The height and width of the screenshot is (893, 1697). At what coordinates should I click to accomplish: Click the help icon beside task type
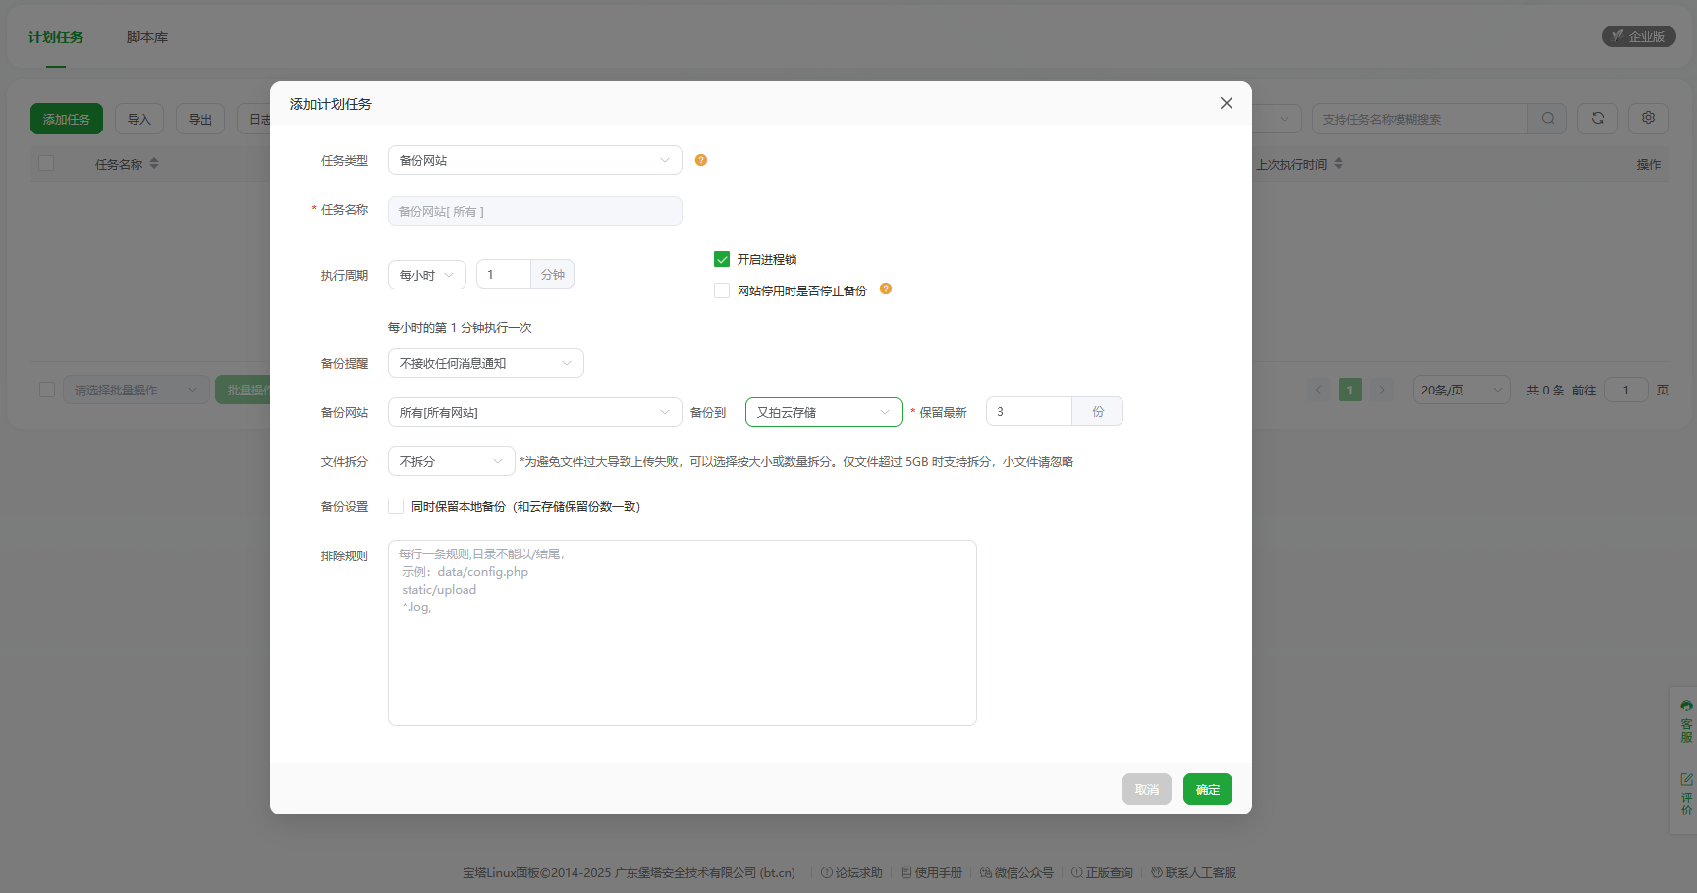coord(701,160)
